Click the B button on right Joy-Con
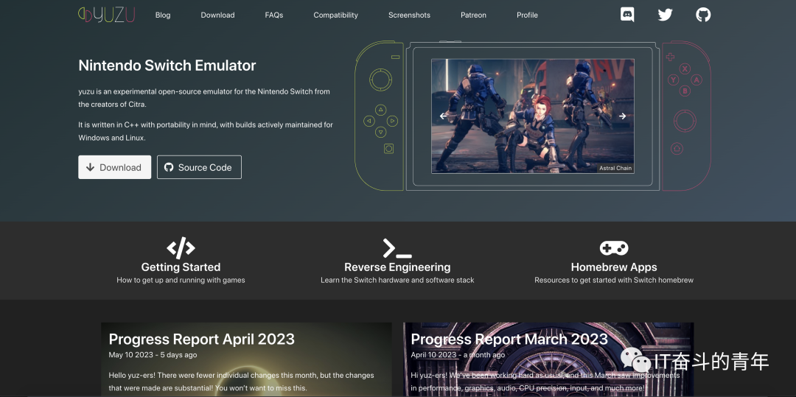 685,91
